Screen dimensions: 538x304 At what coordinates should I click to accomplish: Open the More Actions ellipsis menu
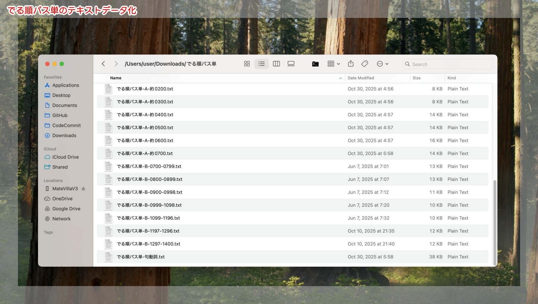(382, 64)
